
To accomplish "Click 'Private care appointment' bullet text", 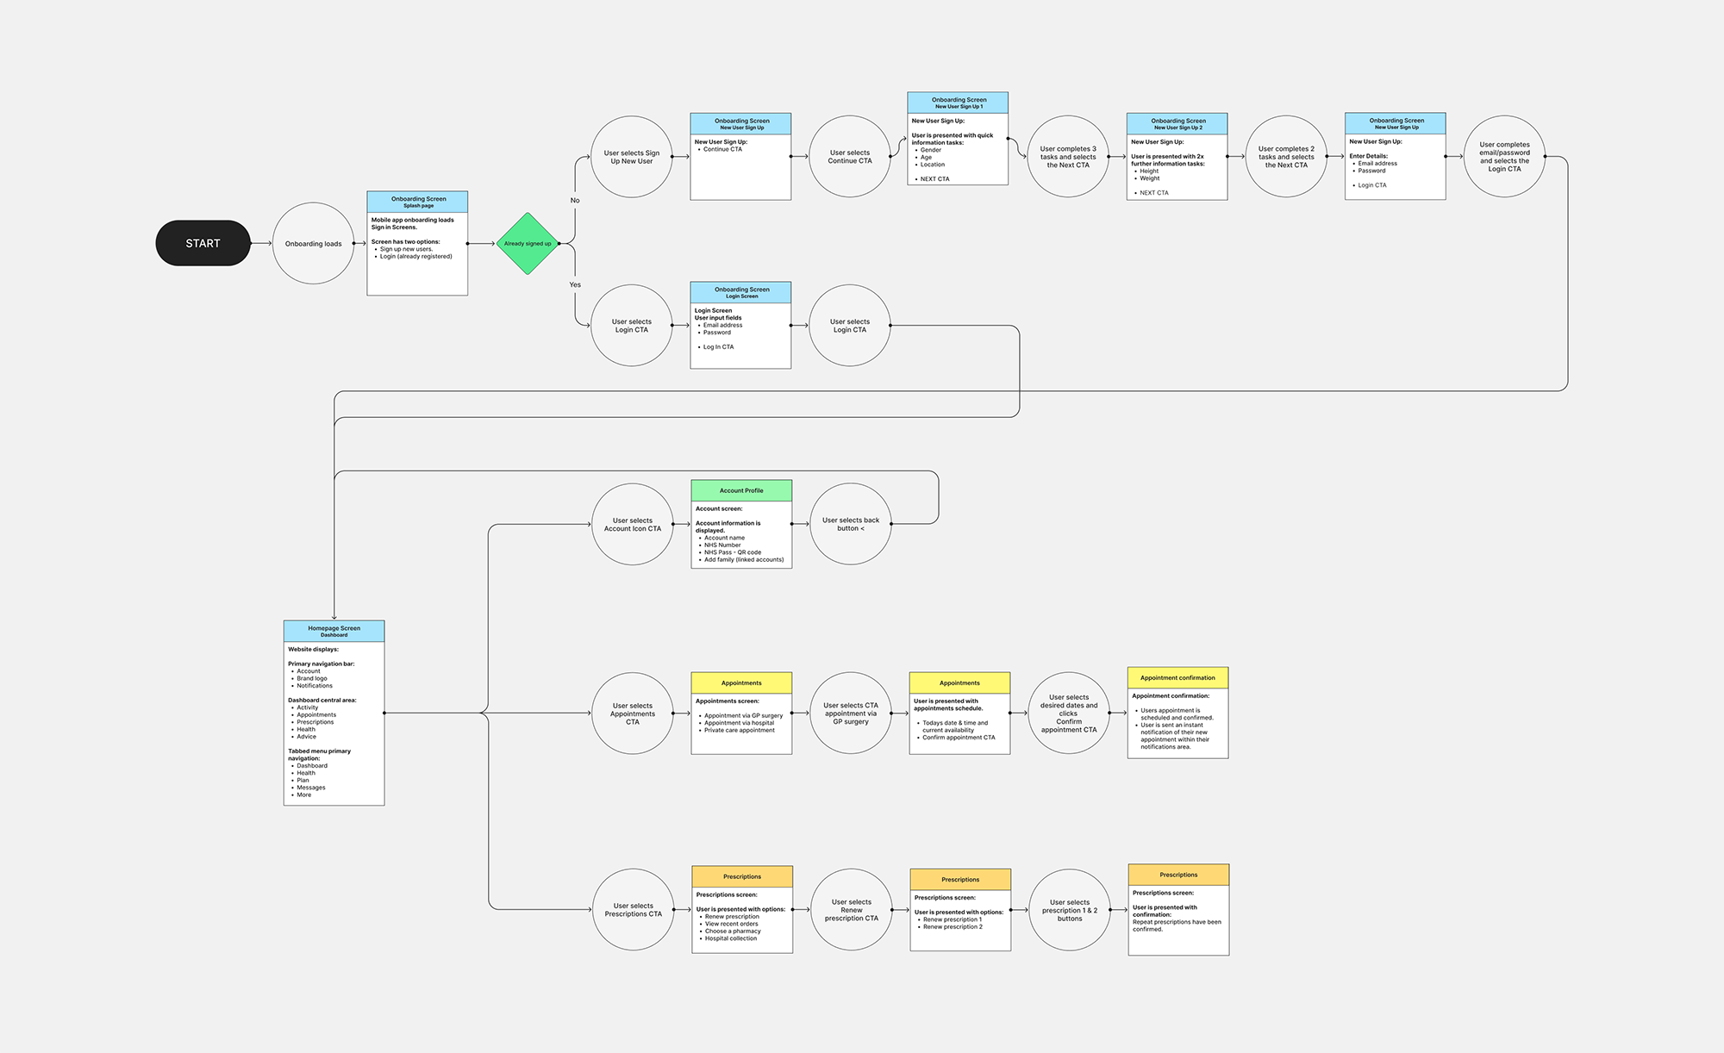I will pyautogui.click(x=739, y=730).
